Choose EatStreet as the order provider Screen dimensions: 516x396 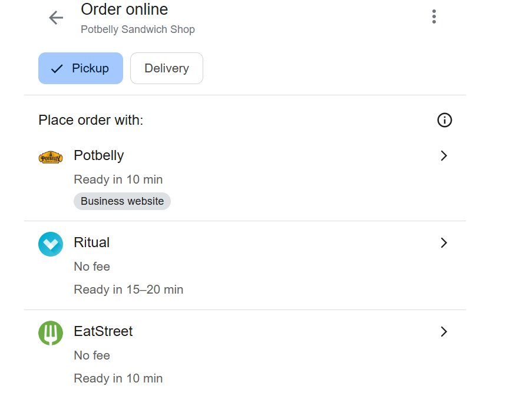[103, 332]
